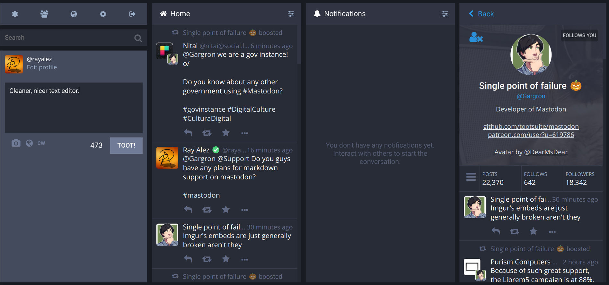Go Back from the profile column
The height and width of the screenshot is (285, 609).
[481, 14]
